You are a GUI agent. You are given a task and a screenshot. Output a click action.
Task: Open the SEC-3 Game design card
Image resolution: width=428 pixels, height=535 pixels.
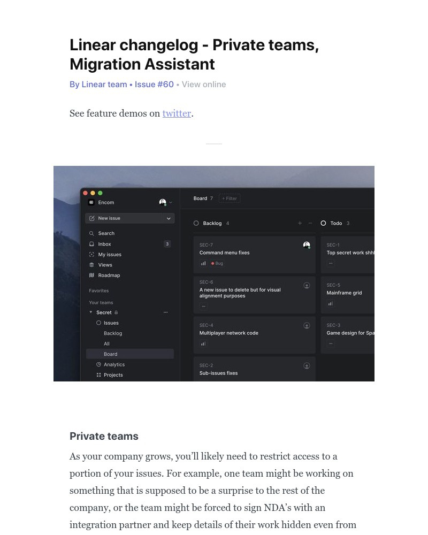[x=347, y=335]
